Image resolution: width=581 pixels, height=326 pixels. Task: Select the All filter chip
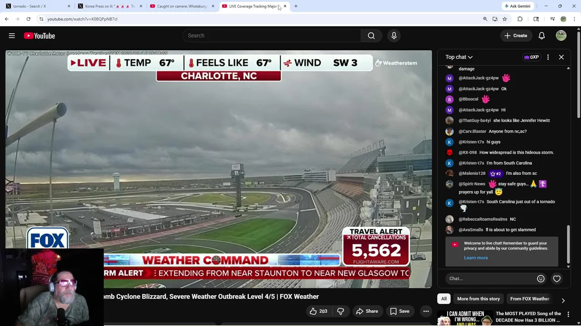coord(444,299)
